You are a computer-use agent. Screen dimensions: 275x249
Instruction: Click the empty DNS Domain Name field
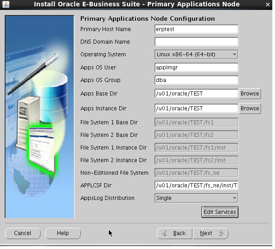pos(196,42)
